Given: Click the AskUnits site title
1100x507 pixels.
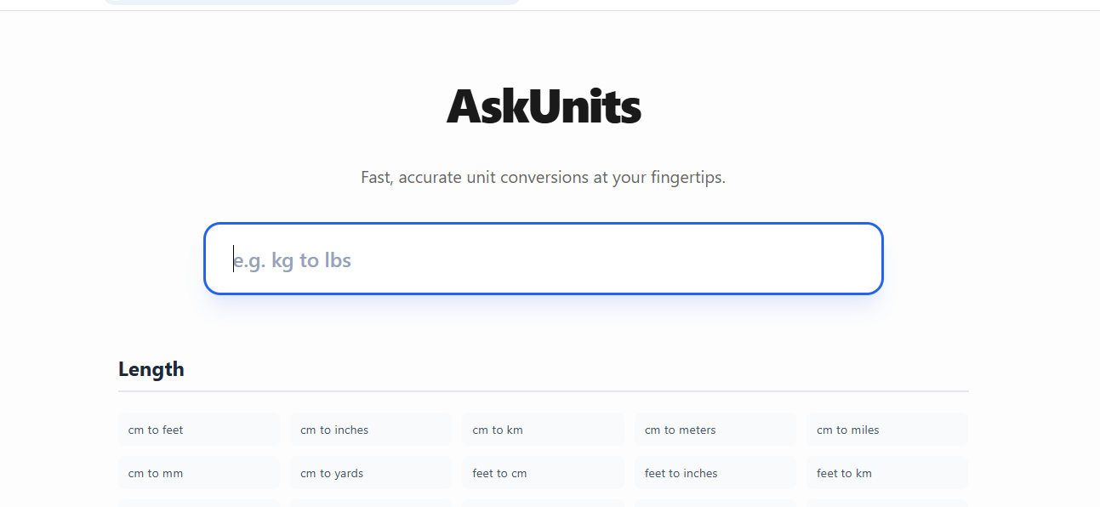Looking at the screenshot, I should [543, 107].
